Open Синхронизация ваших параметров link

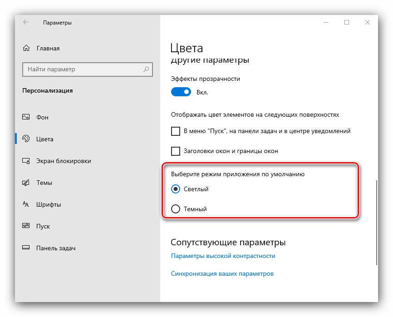[x=222, y=274]
